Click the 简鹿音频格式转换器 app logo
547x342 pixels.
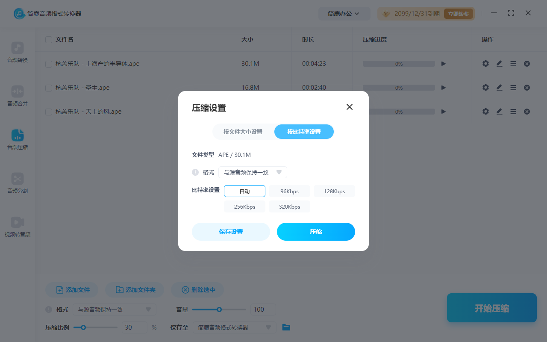coord(19,14)
